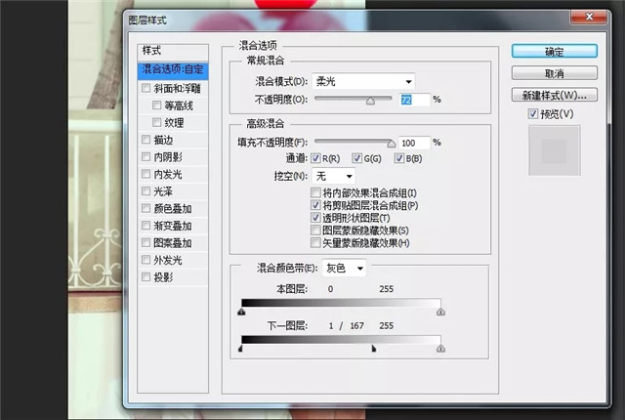Click 本图层 black point slider marker

click(241, 312)
